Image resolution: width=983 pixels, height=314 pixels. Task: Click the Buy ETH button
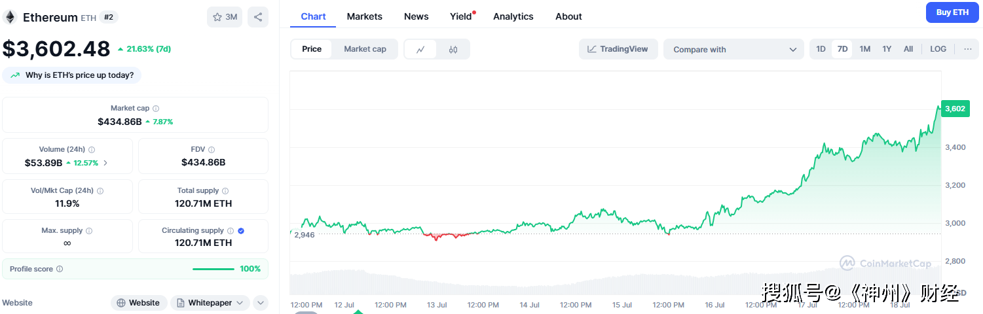952,12
